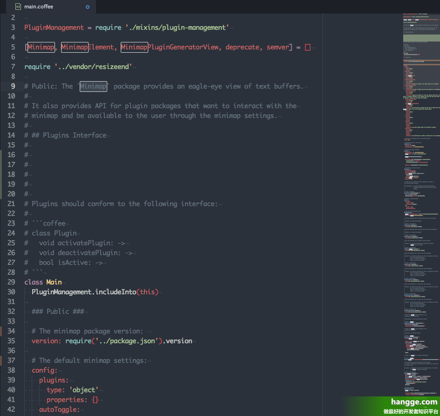Click line number 5 in the gutter
440x416 pixels.
(13, 47)
